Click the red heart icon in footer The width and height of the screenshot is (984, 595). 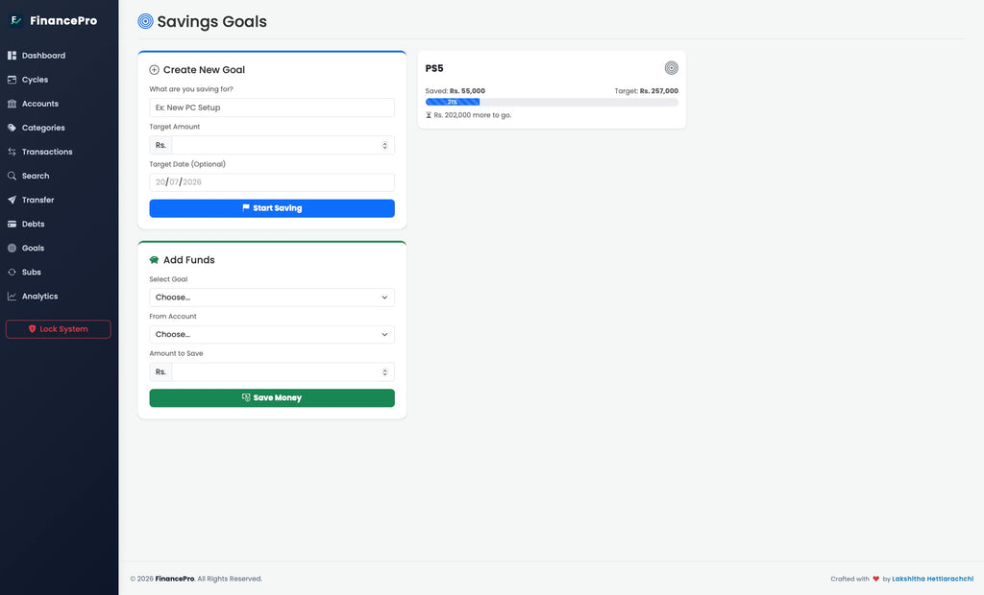pos(876,579)
